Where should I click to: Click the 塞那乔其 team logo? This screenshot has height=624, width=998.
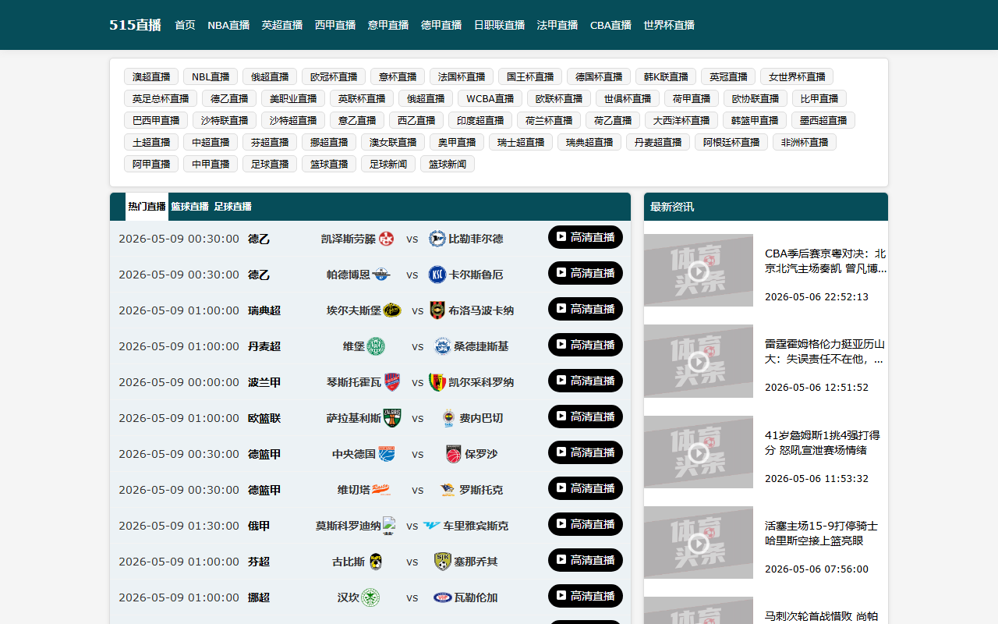pyautogui.click(x=443, y=562)
